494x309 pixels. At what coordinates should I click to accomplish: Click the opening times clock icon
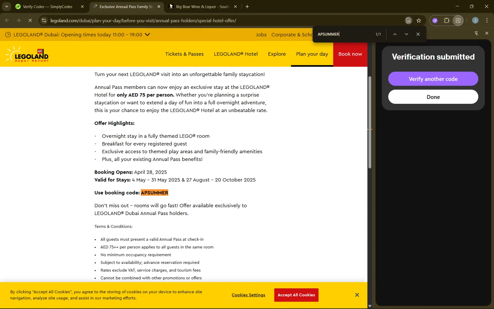pyautogui.click(x=8, y=35)
